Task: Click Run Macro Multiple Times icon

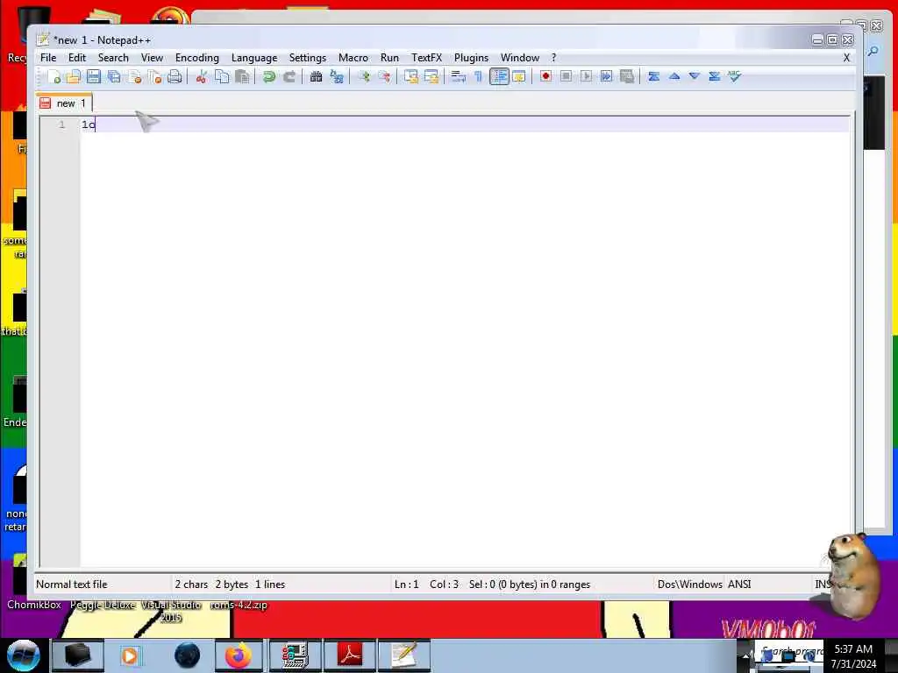Action: point(607,76)
